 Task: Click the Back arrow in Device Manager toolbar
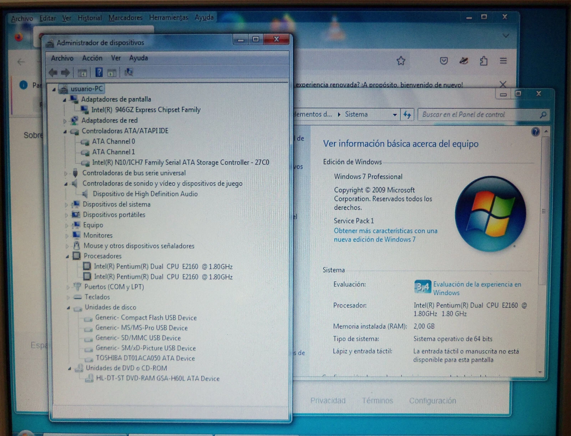53,73
